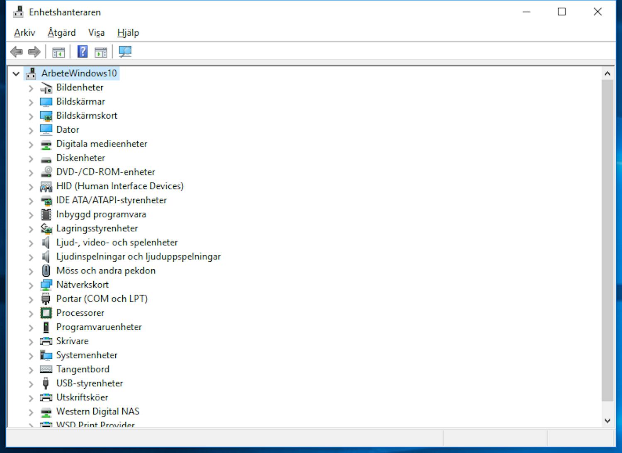
Task: Click the scrollbar down arrow
Action: pyautogui.click(x=607, y=420)
